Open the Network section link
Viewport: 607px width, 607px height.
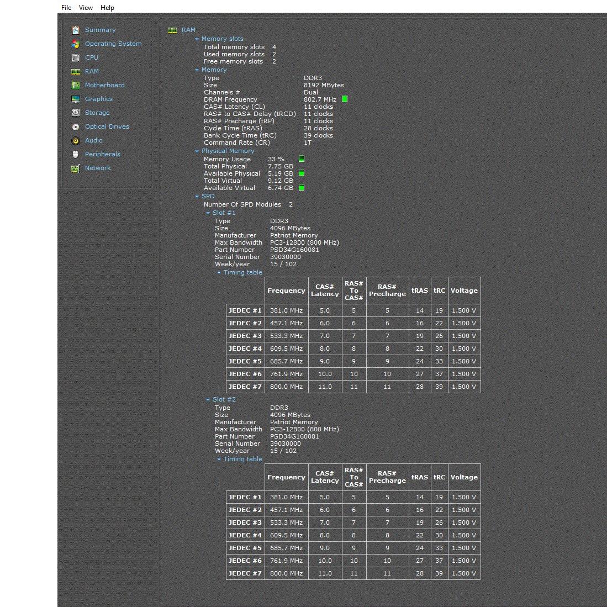pos(98,168)
